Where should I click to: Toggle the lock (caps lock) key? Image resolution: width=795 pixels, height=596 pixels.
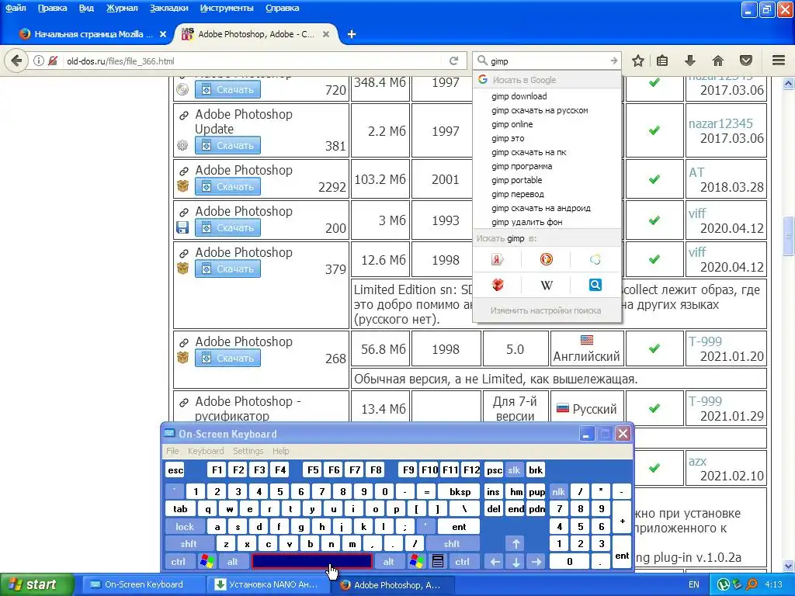click(x=185, y=527)
